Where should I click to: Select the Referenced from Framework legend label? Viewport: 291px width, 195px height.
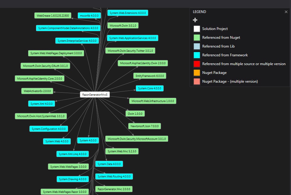(x=225, y=55)
